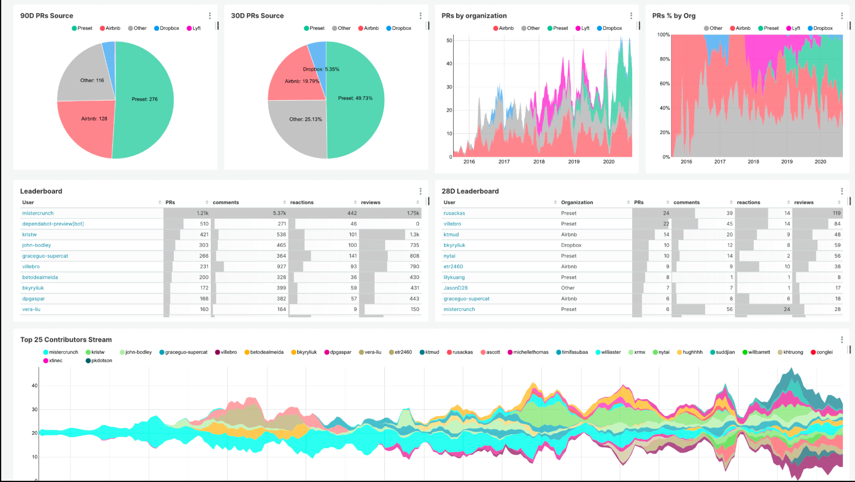Open graceguo-supercat link in 28D Leaderboard
The height and width of the screenshot is (482, 855).
[466, 299]
